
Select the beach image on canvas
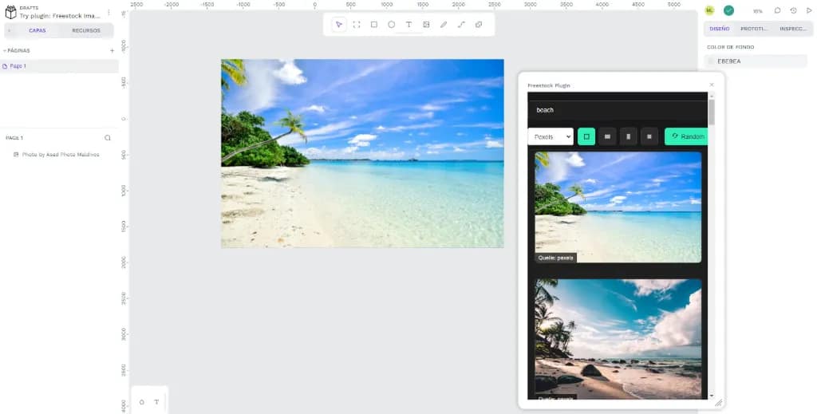coord(362,153)
